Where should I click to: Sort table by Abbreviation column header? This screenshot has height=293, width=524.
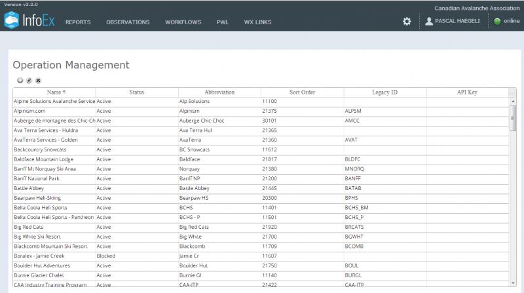219,92
